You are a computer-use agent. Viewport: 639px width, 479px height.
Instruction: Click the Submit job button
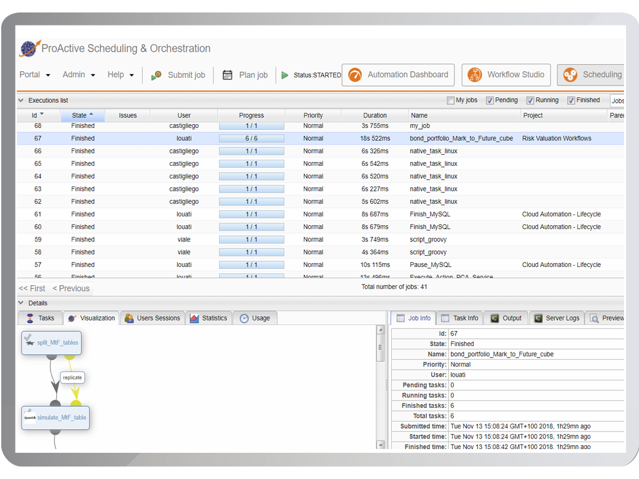pos(178,75)
